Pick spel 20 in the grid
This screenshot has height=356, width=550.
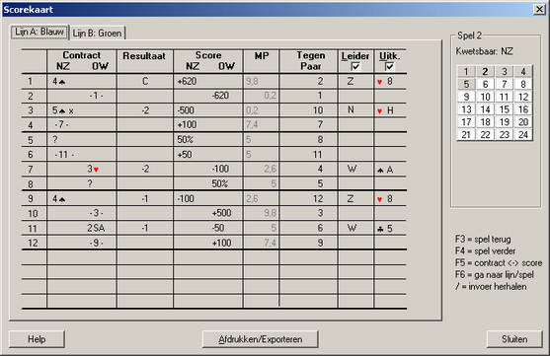point(523,122)
